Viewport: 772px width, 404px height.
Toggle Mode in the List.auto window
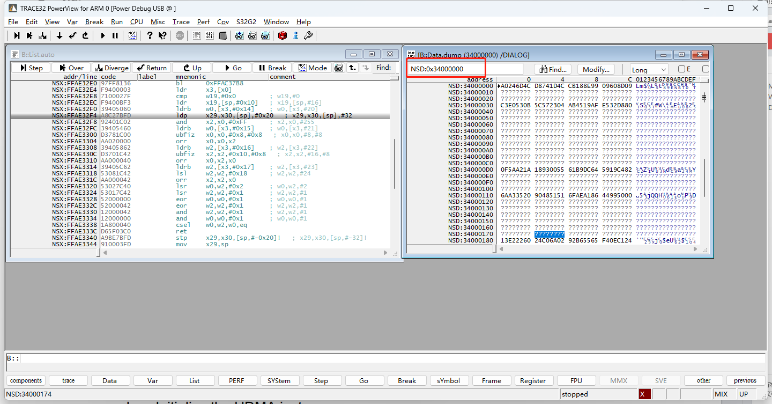point(313,68)
